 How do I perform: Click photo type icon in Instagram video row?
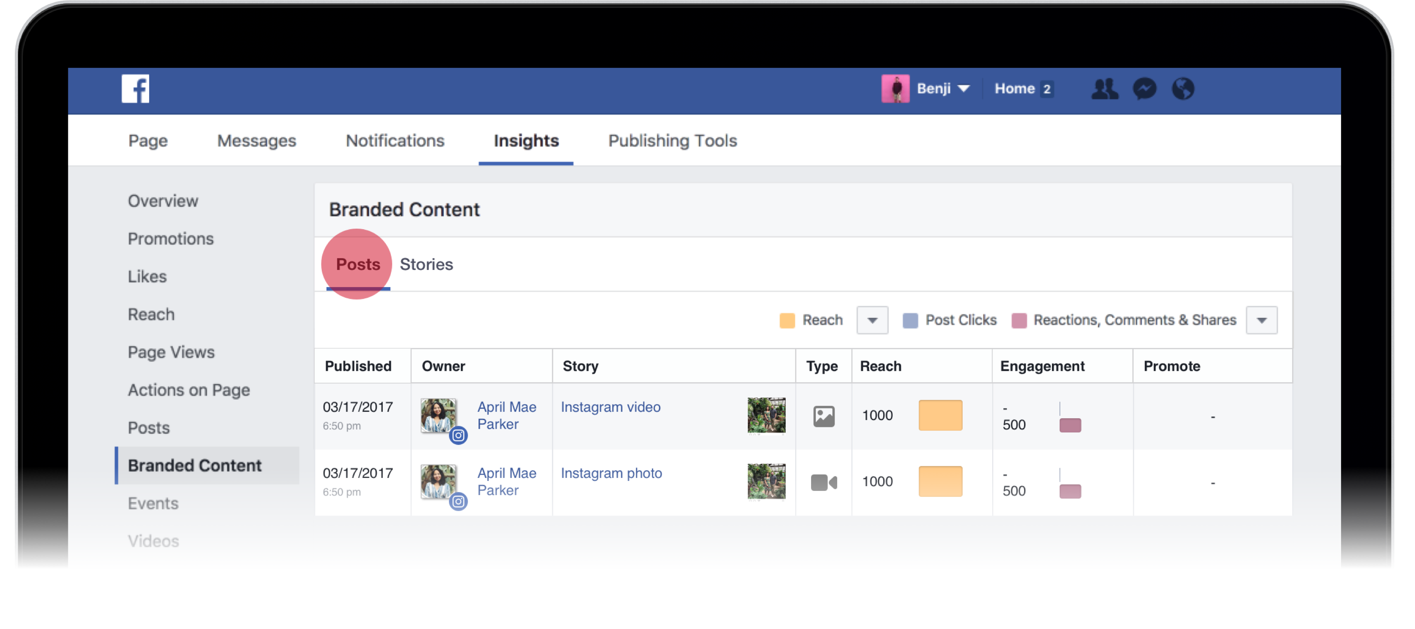click(823, 416)
